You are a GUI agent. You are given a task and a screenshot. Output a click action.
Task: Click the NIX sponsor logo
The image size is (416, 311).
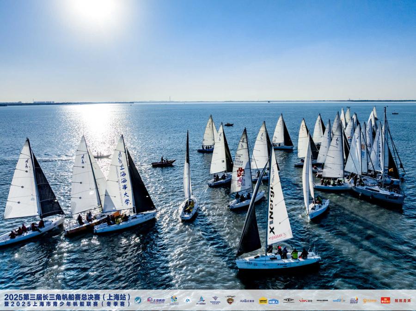305,300
